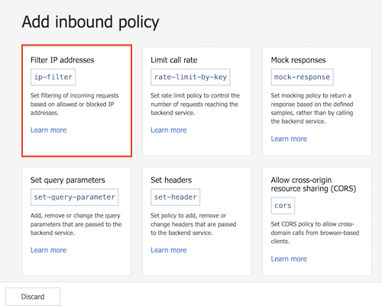The height and width of the screenshot is (308, 382).
Task: Click the ip-filter code tag
Action: [x=53, y=77]
